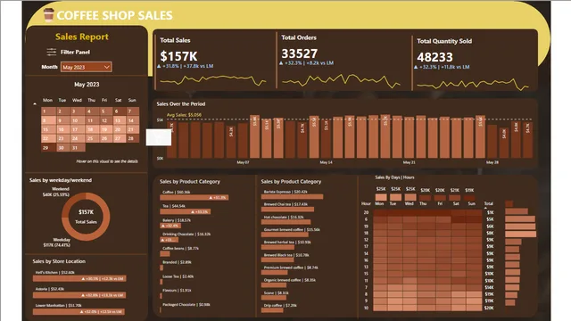The height and width of the screenshot is (321, 571).
Task: Select the Drinking Chocolate category bar
Action: pos(170,240)
